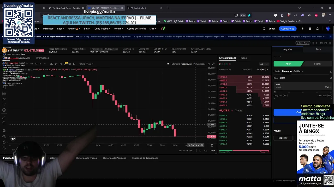Click the download app icon in header

tap(302, 29)
